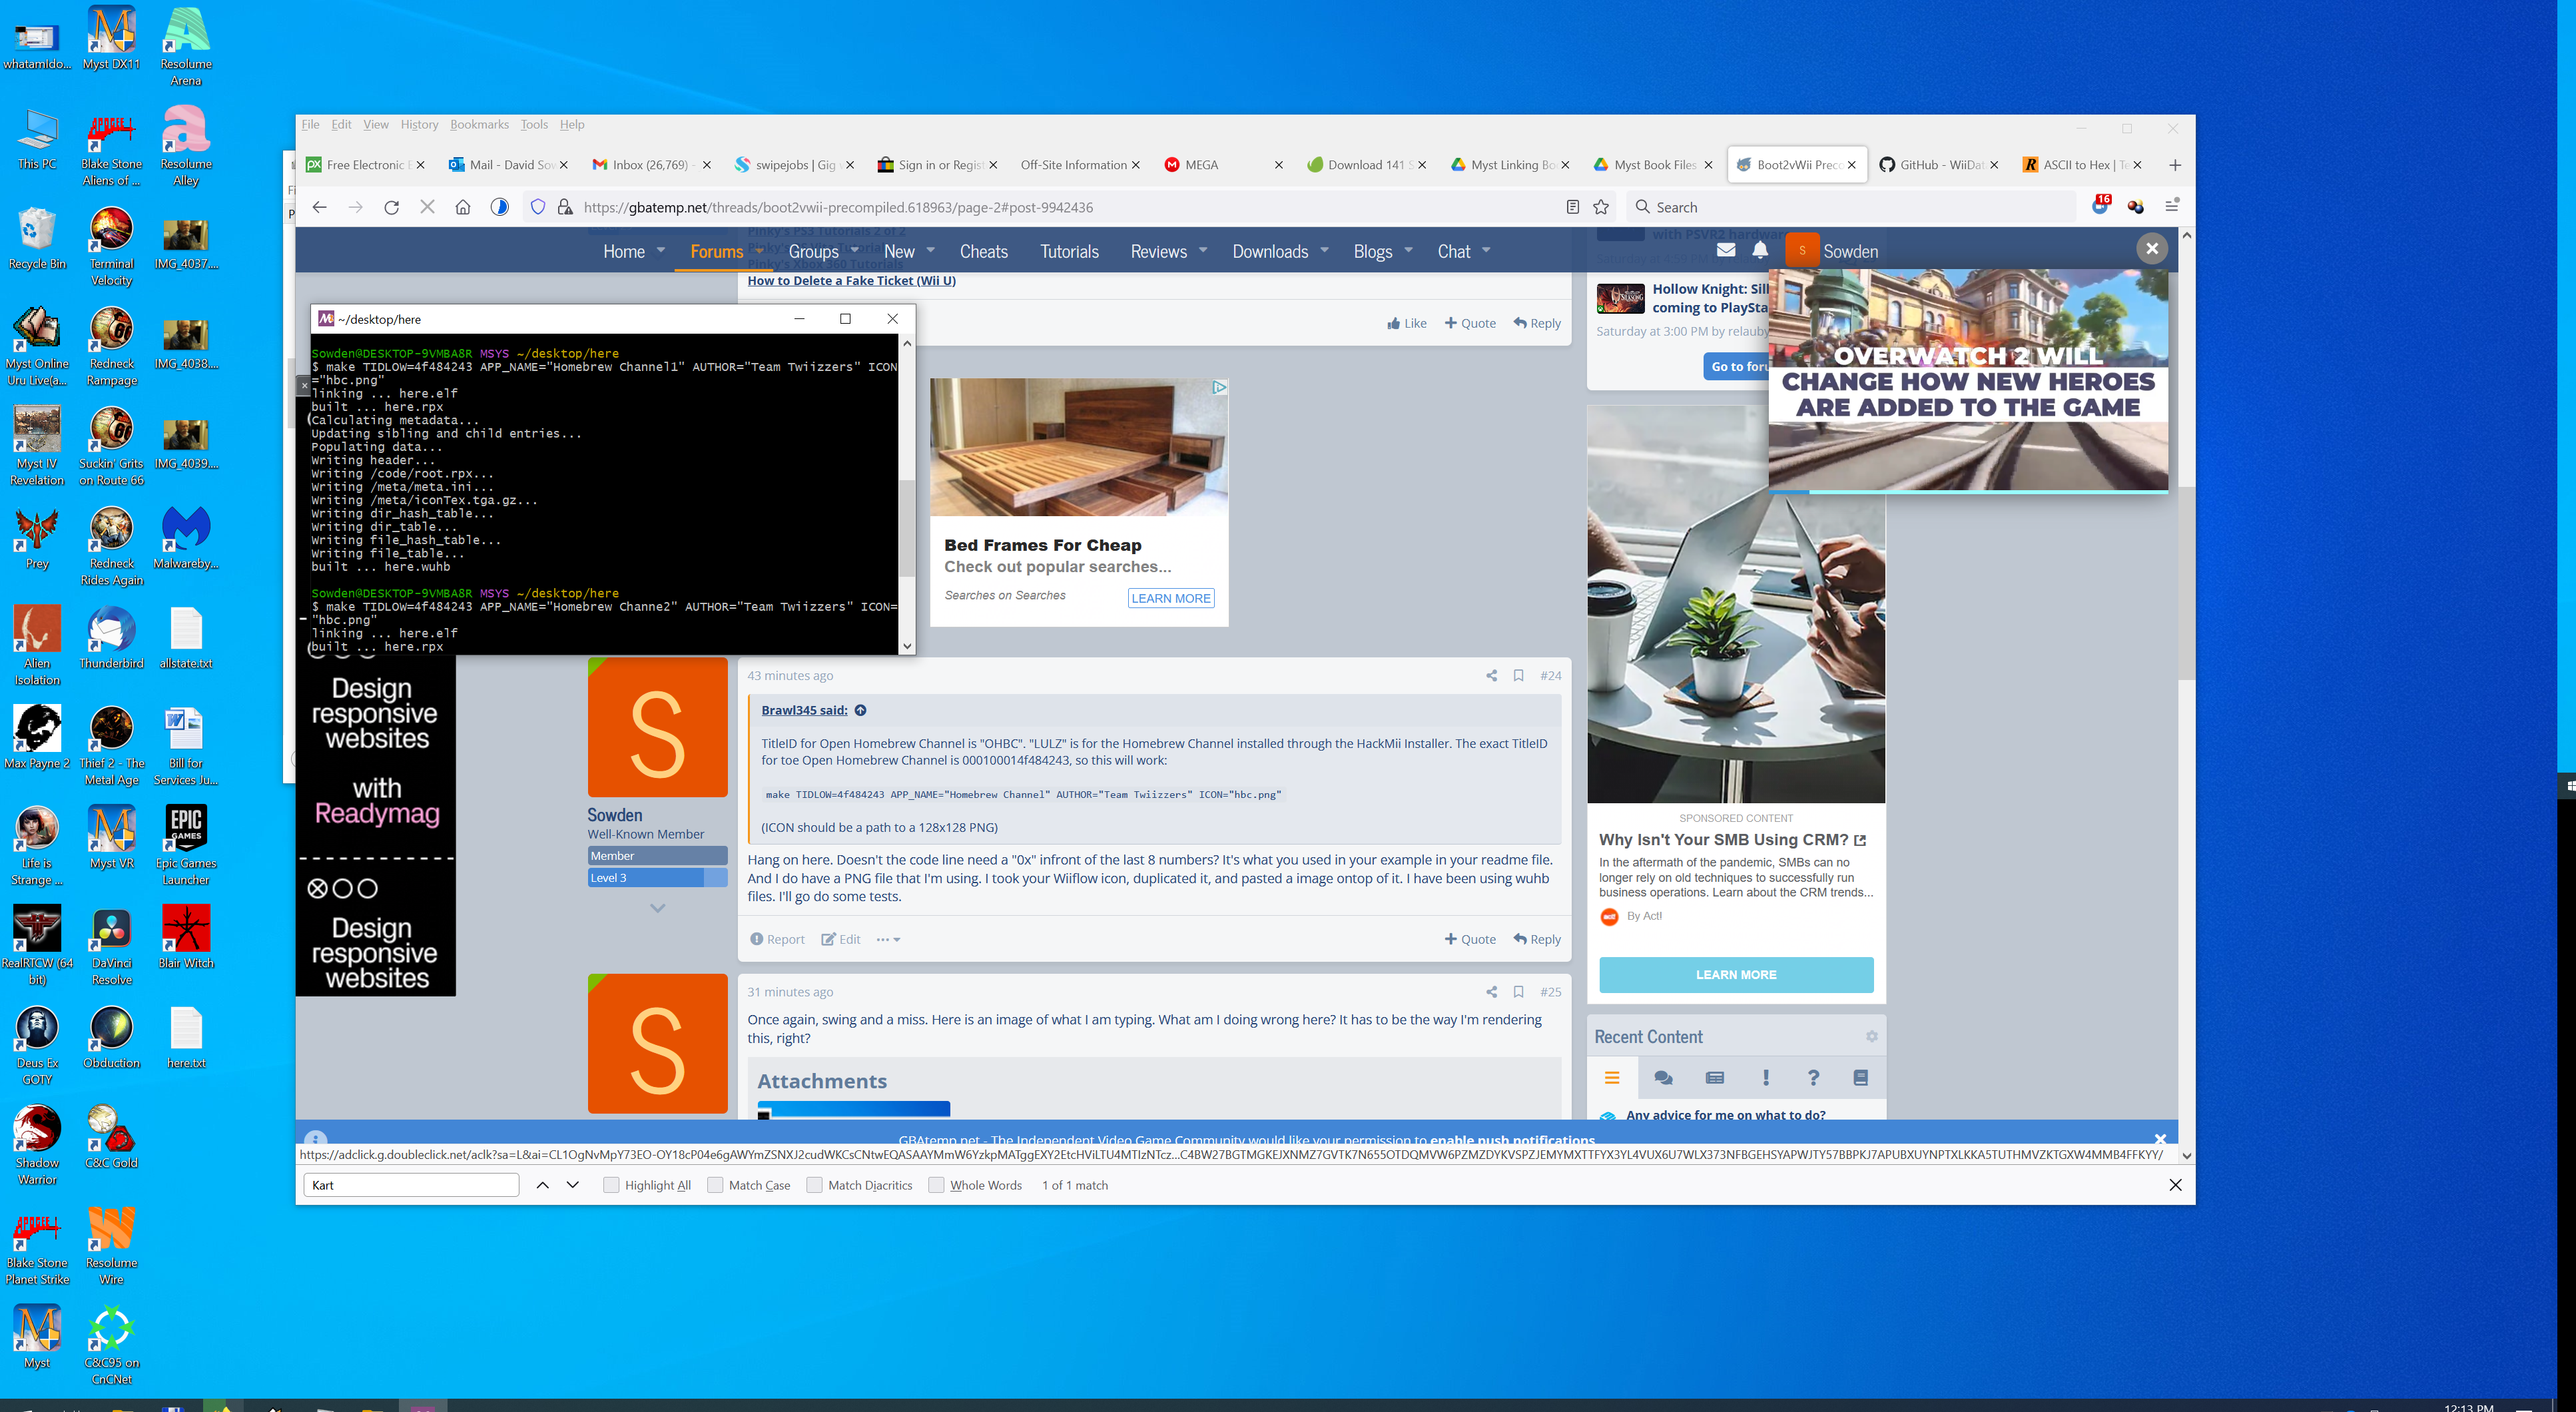The image size is (2576, 1412).
Task: Click LEARN MORE on the CRM ad
Action: coord(1736,975)
